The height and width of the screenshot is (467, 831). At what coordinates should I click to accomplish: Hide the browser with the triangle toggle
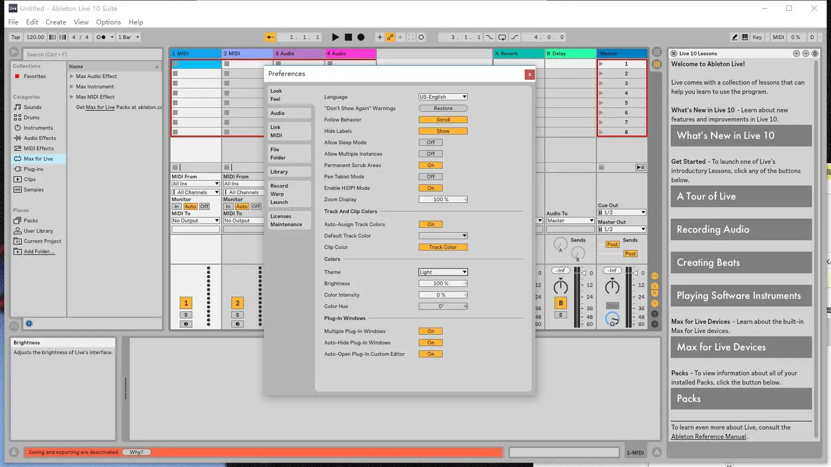point(14,52)
